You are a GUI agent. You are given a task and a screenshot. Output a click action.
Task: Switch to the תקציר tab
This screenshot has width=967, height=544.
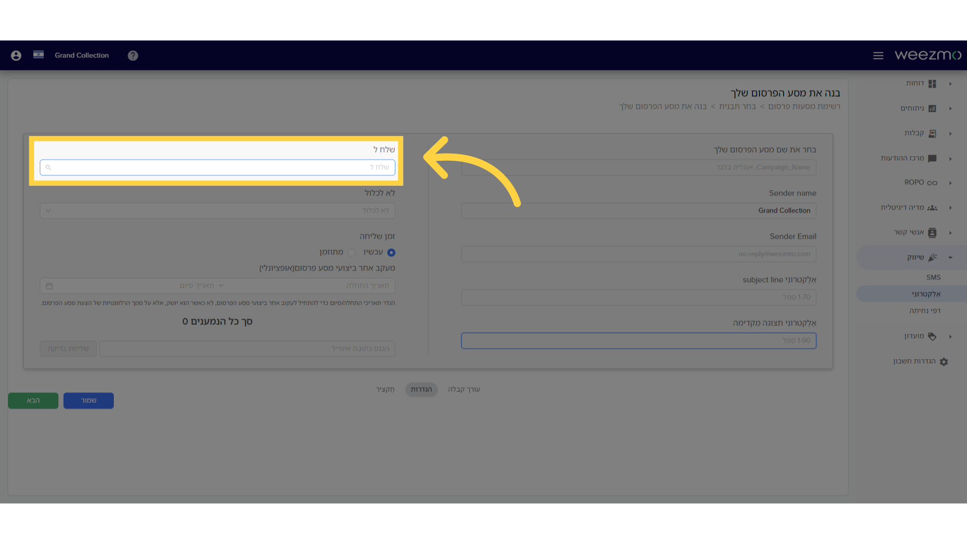coord(385,389)
